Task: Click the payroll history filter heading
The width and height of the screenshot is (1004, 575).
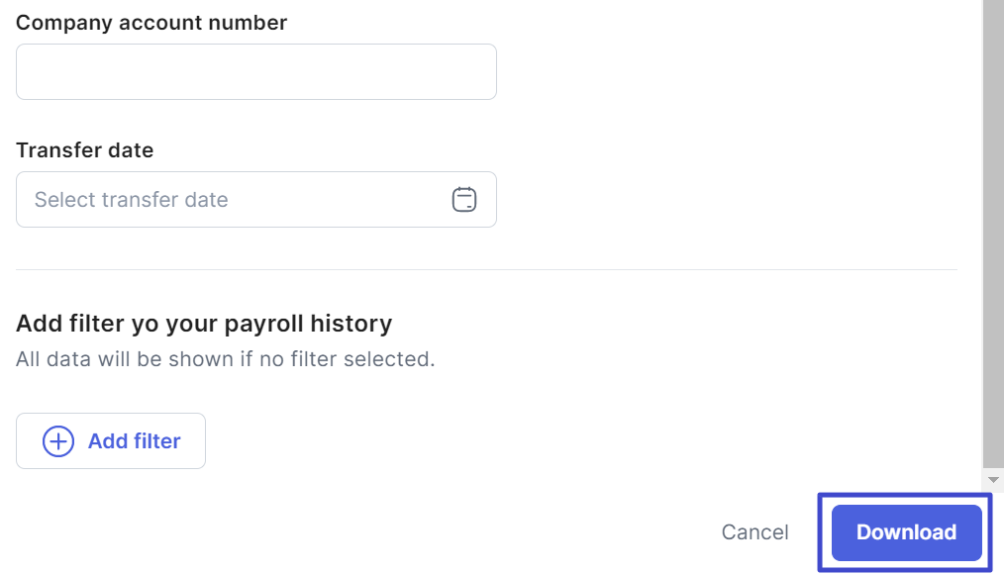Action: [x=204, y=324]
